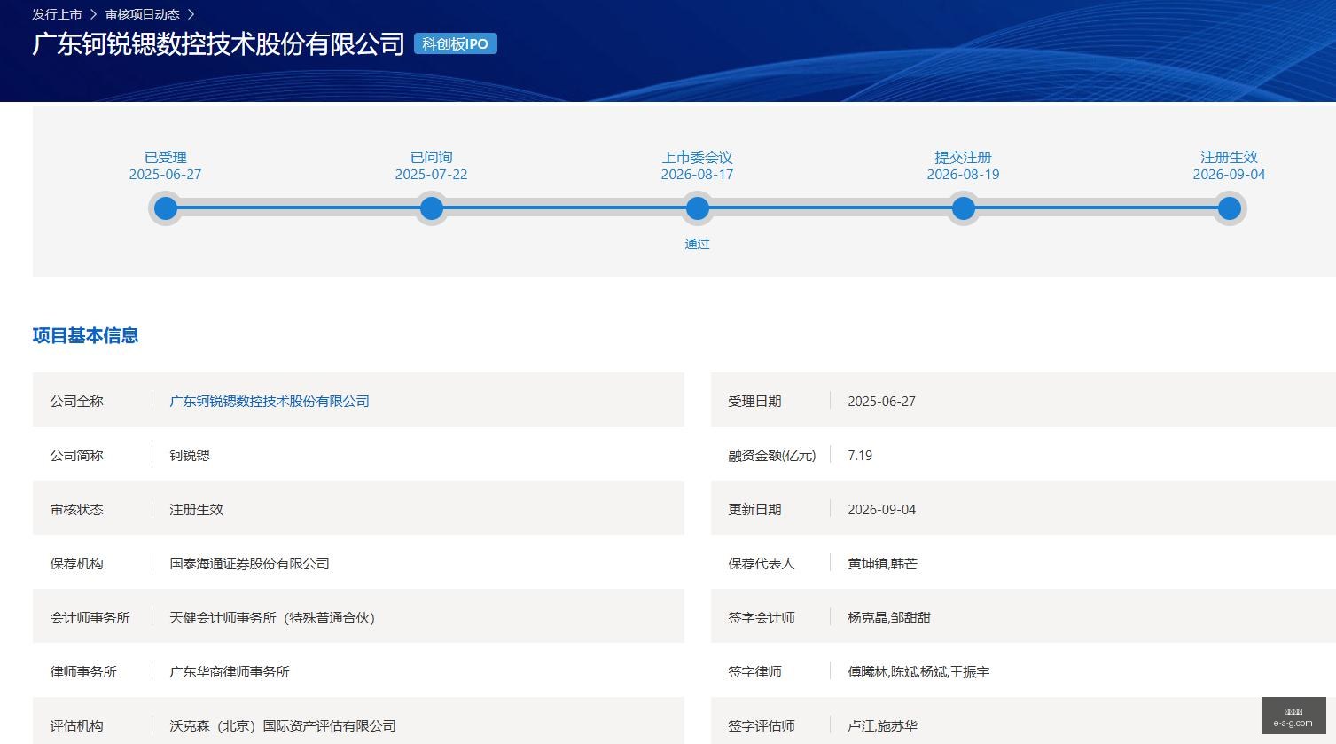
Task: Click the 科创板IPO badge
Action: pos(456,43)
